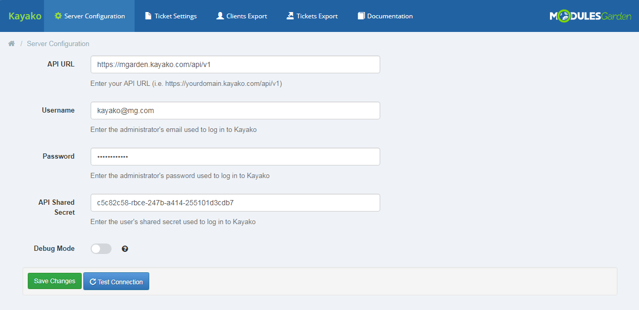Focus the API Shared Secret field
The height and width of the screenshot is (310, 639).
pyautogui.click(x=235, y=203)
